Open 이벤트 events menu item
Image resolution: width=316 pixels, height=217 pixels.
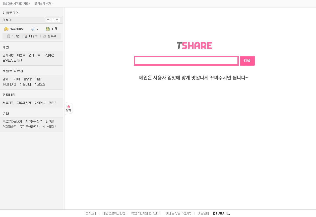pos(21,55)
